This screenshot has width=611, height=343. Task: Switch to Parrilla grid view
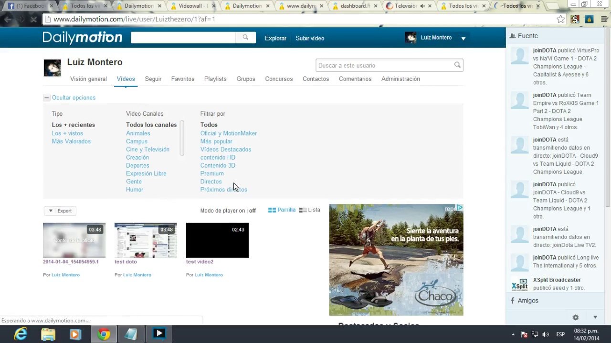tap(282, 210)
